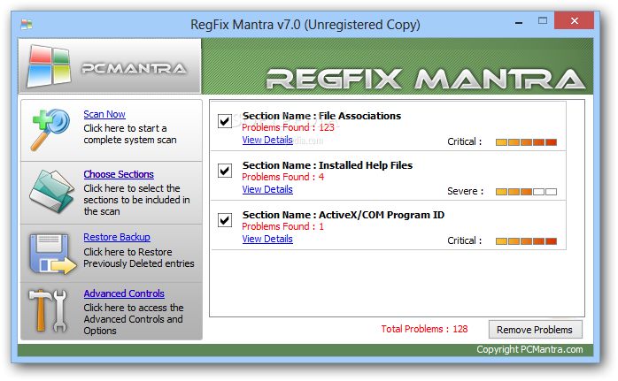View Details for File Associations

click(267, 140)
